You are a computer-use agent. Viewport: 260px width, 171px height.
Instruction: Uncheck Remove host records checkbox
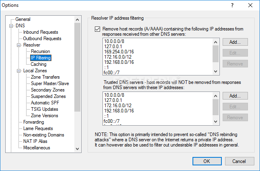[x=97, y=29]
